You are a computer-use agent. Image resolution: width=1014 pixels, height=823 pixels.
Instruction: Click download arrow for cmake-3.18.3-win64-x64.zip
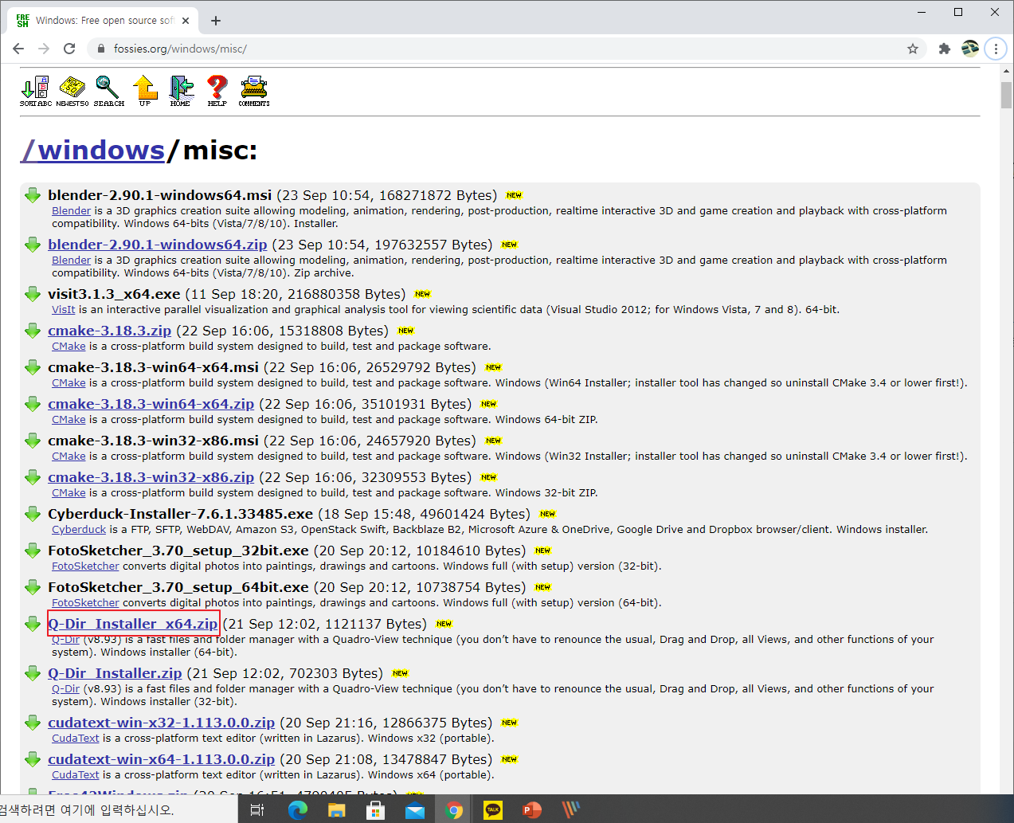(33, 404)
